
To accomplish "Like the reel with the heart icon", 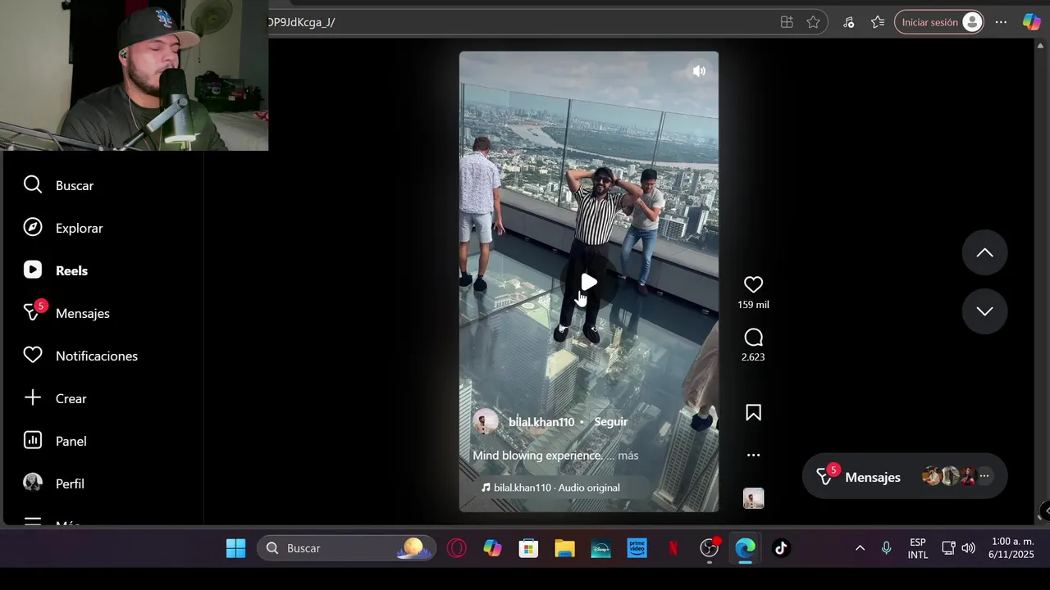I will click(753, 284).
